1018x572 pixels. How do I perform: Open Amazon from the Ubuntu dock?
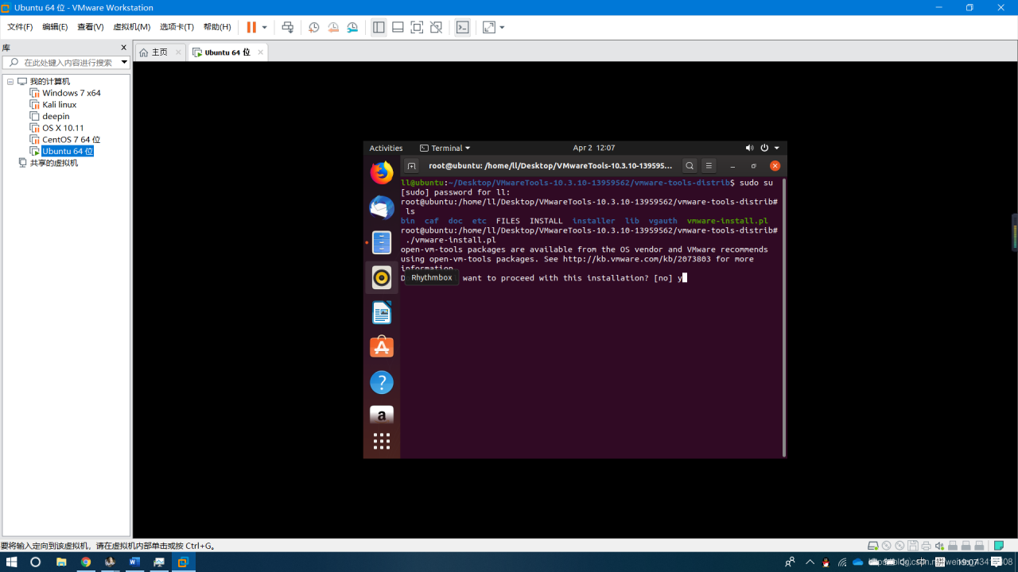[x=382, y=415]
